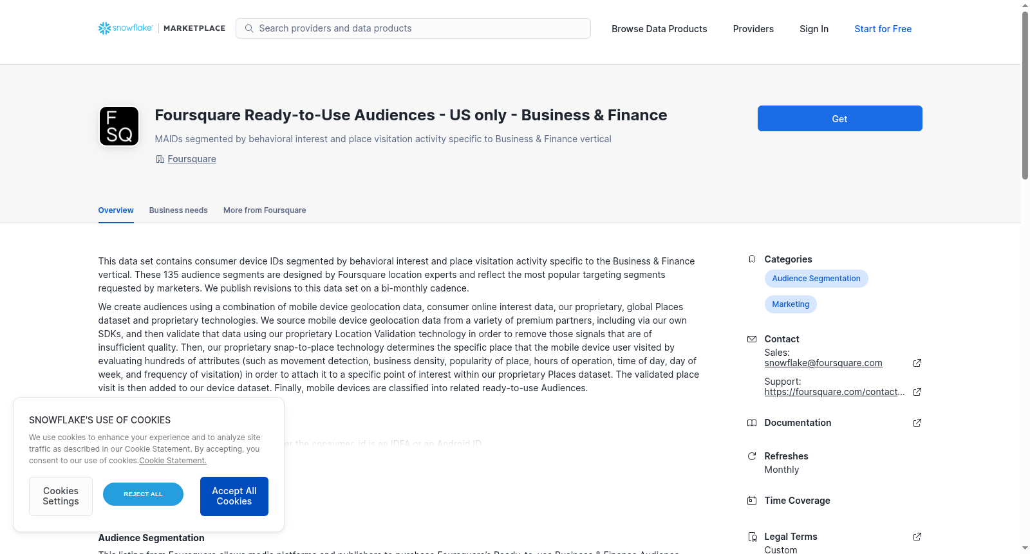Click the Refreshes circular arrow icon
Viewport: 1030px width, 554px height.
click(752, 456)
